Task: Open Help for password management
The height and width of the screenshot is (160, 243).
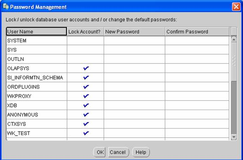Action: pos(141,152)
